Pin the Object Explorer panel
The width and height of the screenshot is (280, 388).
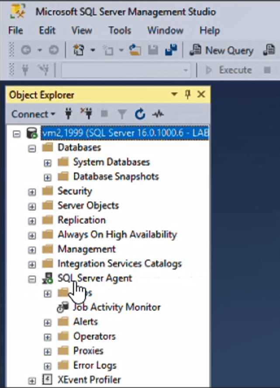(x=188, y=94)
